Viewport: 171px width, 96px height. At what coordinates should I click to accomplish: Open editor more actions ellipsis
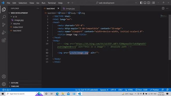(x=167, y=8)
